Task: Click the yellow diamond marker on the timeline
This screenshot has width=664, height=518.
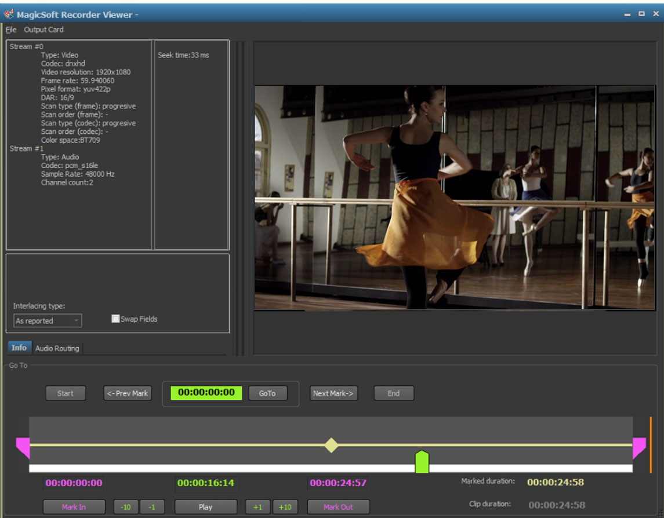Action: [331, 446]
